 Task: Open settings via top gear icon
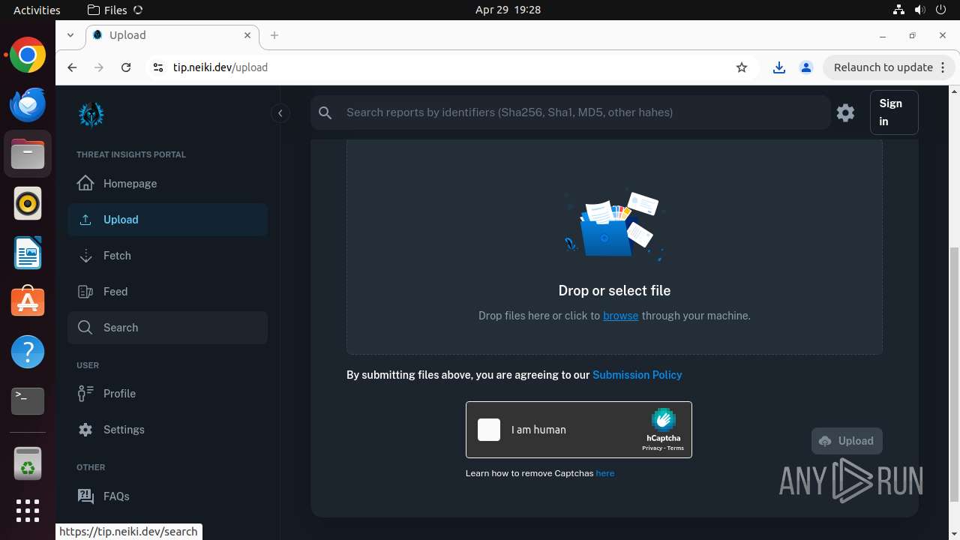tap(846, 112)
